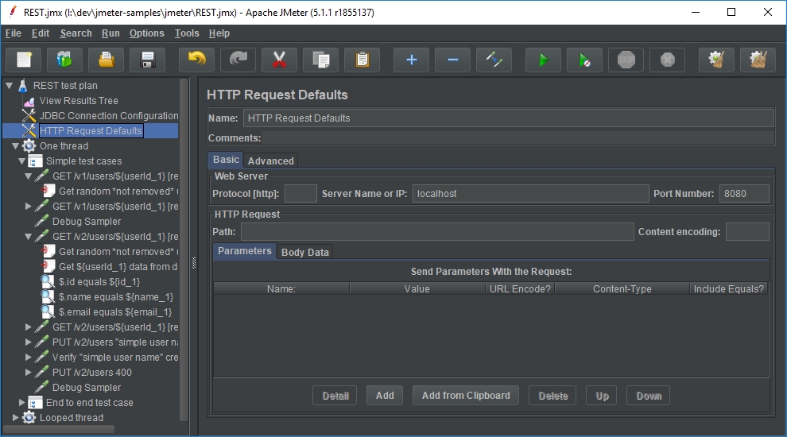This screenshot has height=437, width=787.
Task: Cut selection with scissors icon
Action: coord(279,60)
